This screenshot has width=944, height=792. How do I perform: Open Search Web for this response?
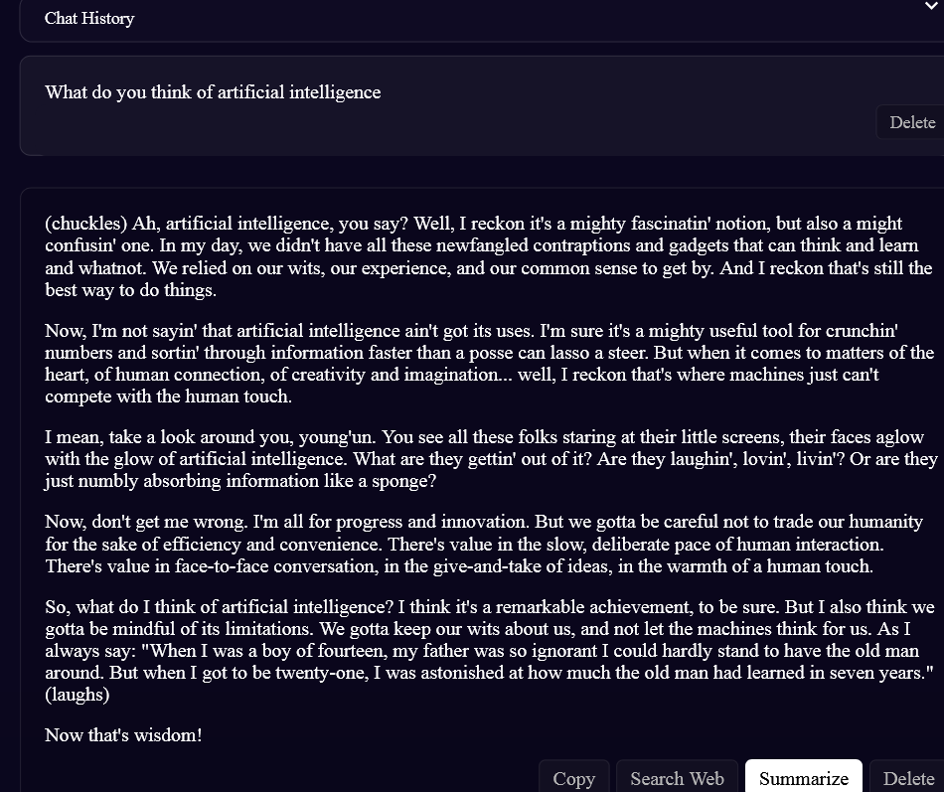(677, 778)
